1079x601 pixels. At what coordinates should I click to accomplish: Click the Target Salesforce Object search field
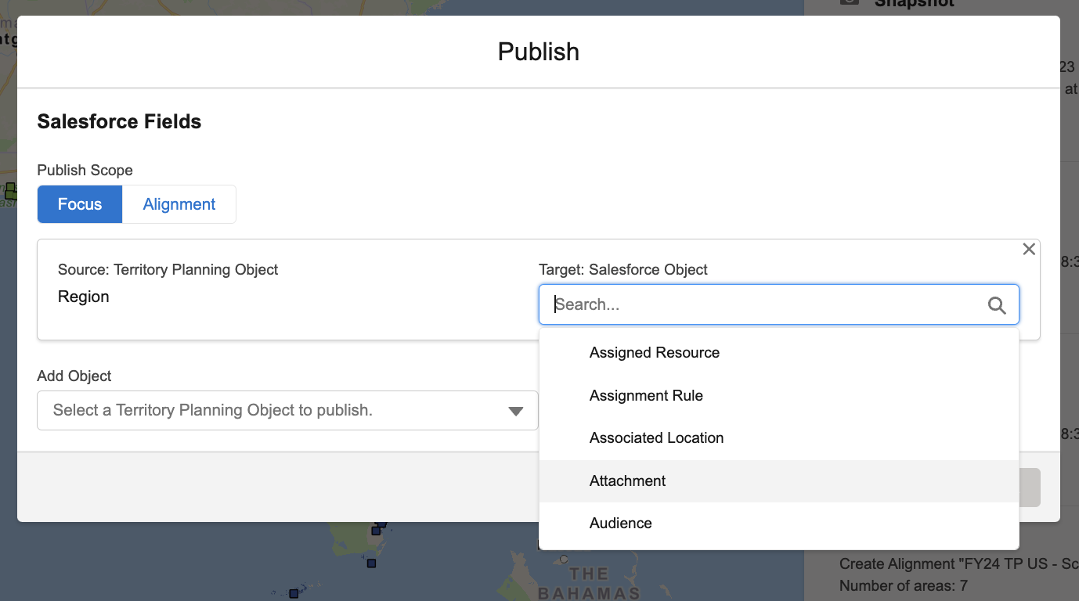[779, 304]
